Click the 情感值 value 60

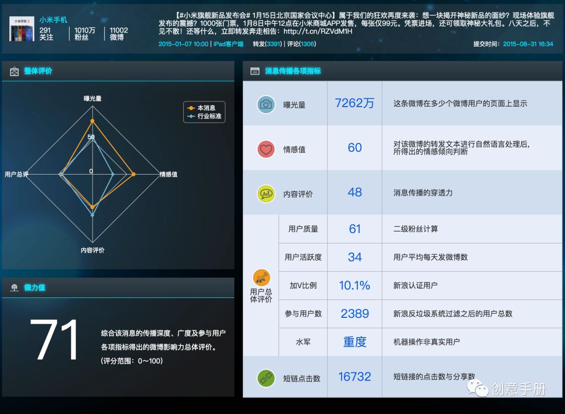355,147
